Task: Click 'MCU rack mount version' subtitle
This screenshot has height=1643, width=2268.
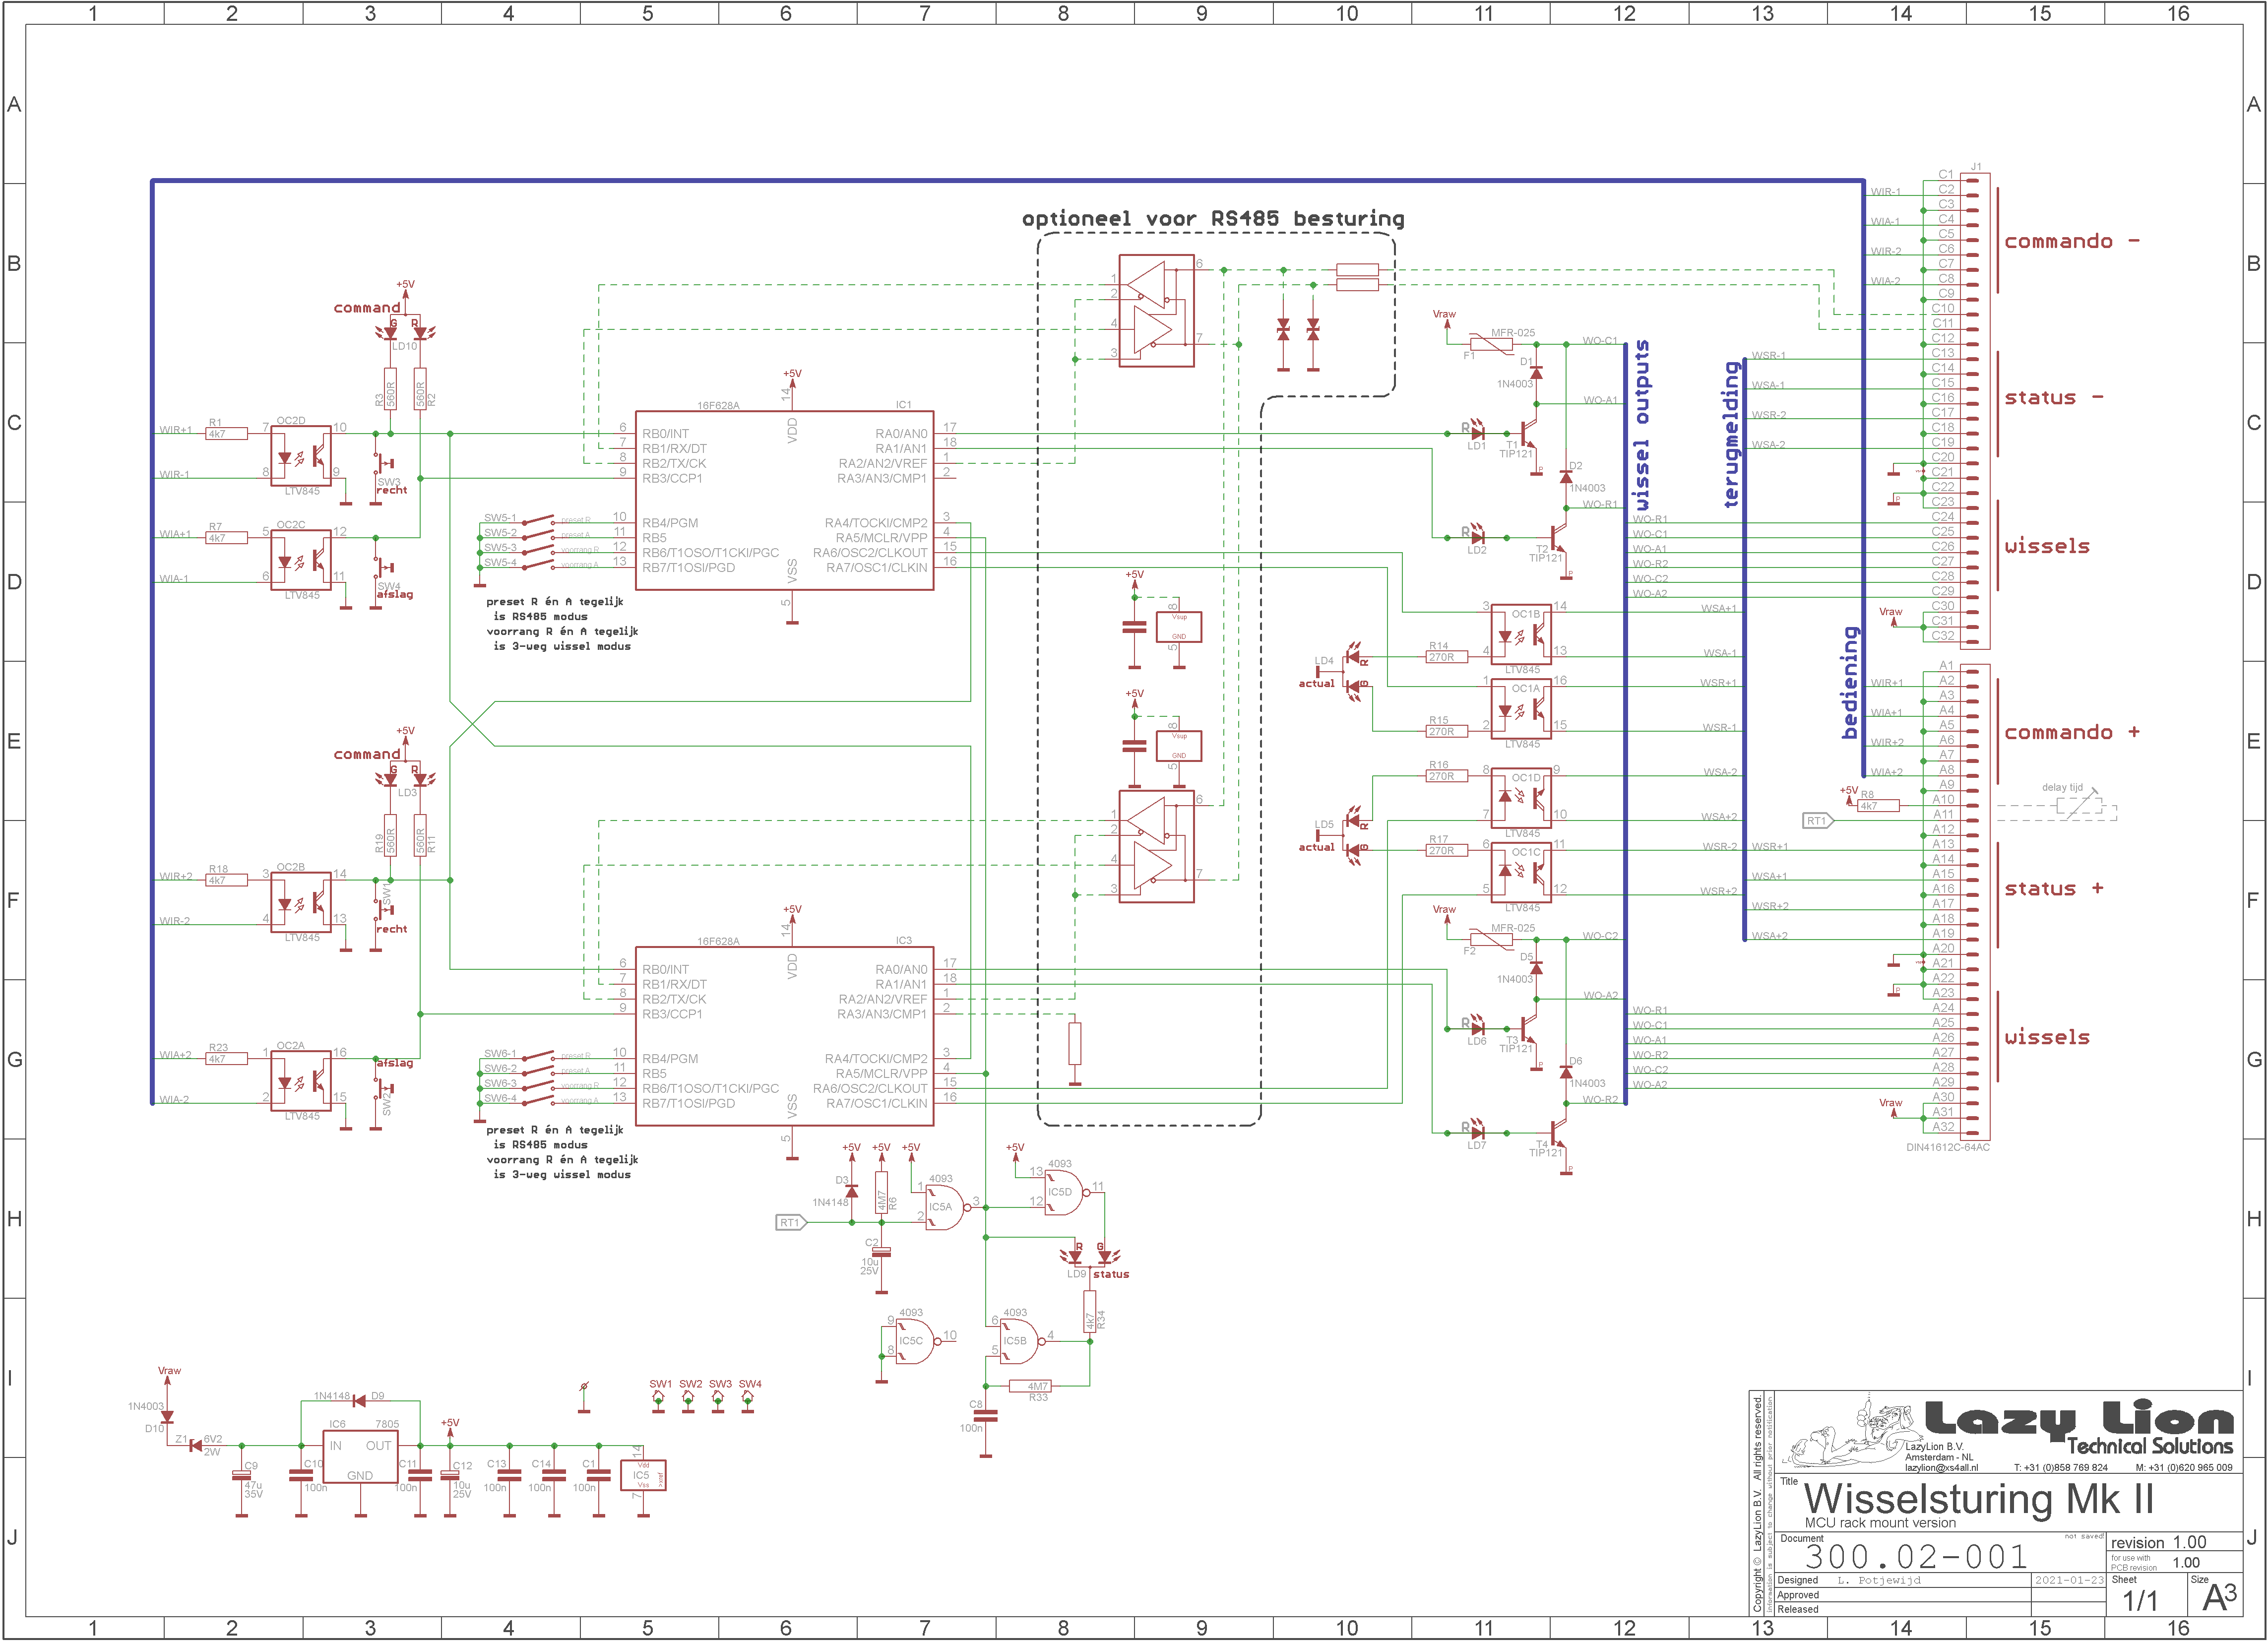Action: point(1880,1523)
